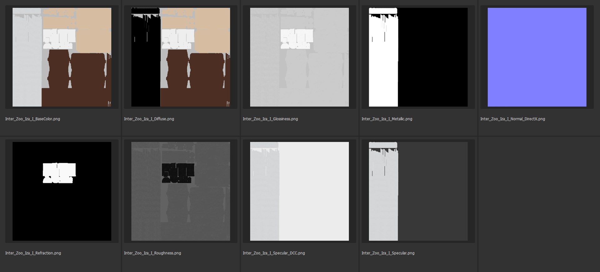
Task: Select the Specular_DCC texture thumbnail
Action: tap(299, 191)
